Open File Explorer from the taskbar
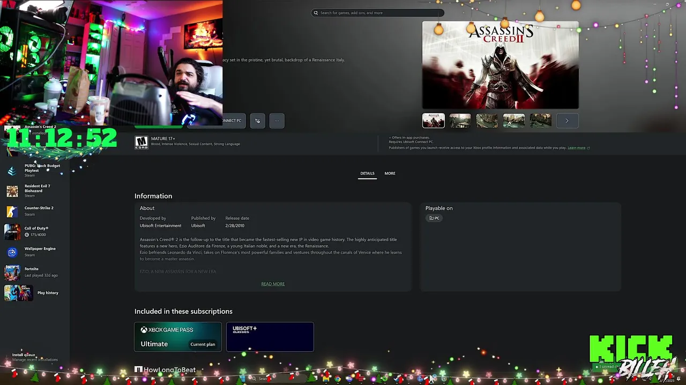Screen dimensions: 686x385 (x=326, y=379)
